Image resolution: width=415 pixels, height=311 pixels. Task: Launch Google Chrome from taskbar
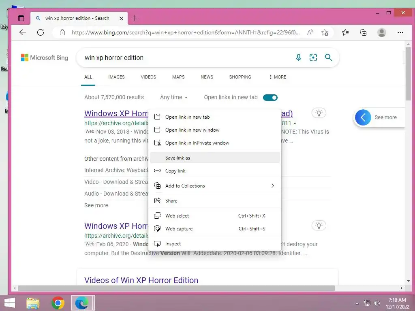pos(58,303)
